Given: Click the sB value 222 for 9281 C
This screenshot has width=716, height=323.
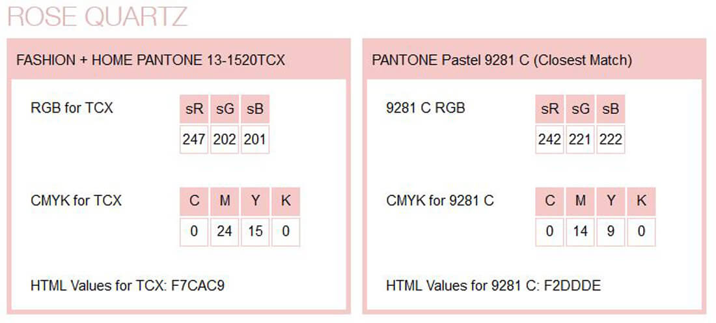Looking at the screenshot, I should [611, 139].
